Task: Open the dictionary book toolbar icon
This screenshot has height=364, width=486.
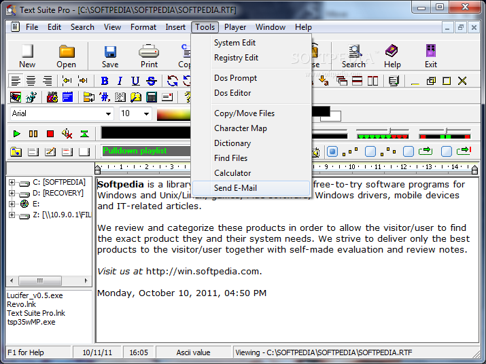Action: click(120, 97)
